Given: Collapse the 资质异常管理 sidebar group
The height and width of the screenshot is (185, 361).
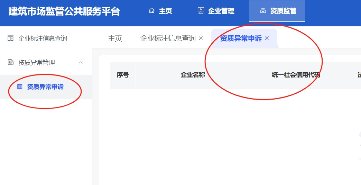Looking at the screenshot, I should 81,62.
